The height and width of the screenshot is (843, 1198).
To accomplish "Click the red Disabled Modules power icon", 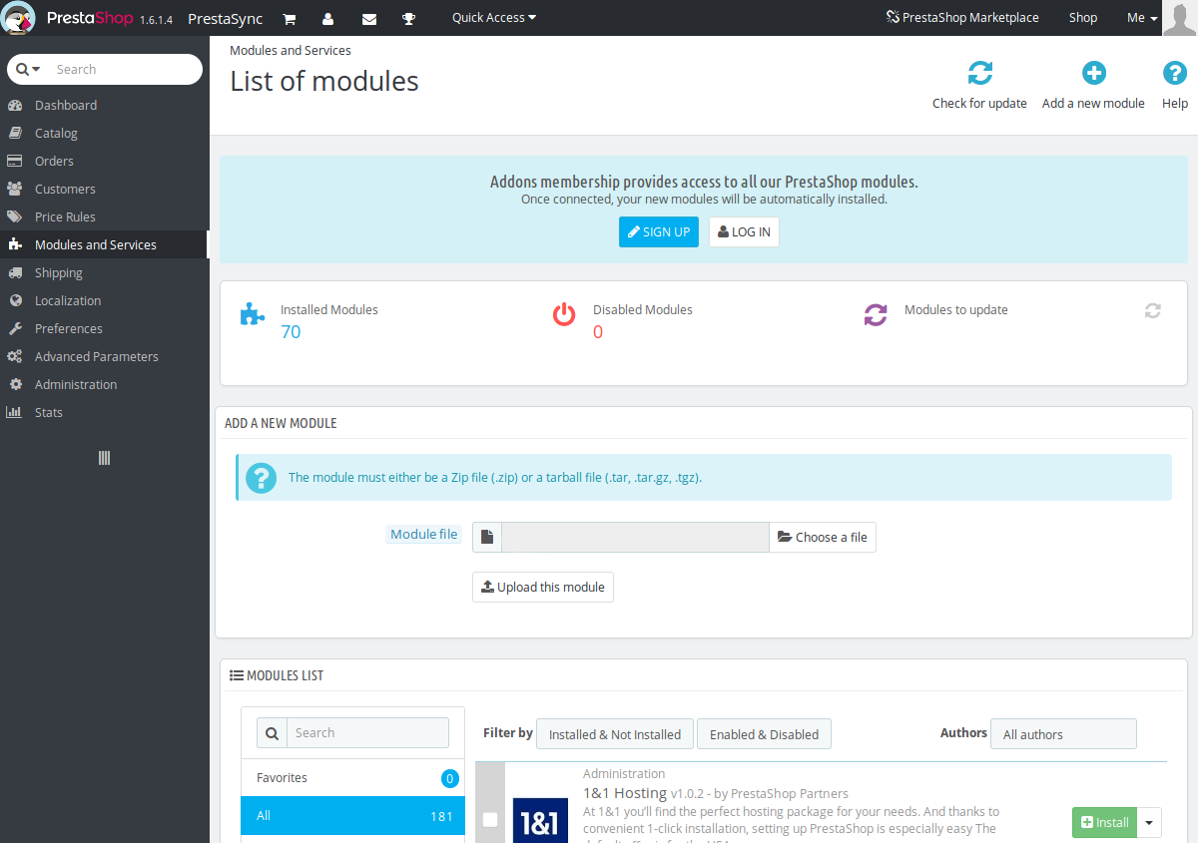I will point(564,315).
